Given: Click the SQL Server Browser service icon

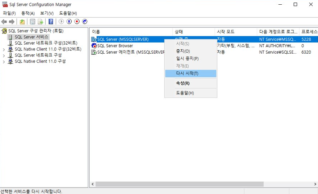Looking at the screenshot, I should (94, 46).
